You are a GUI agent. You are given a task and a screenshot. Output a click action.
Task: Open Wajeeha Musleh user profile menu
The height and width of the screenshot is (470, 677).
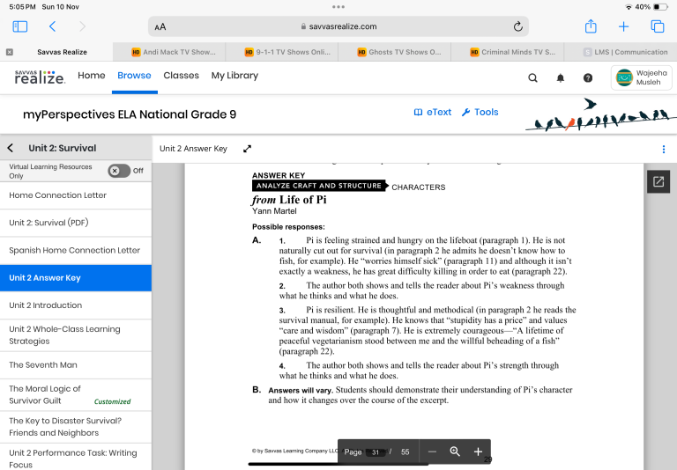tap(642, 77)
